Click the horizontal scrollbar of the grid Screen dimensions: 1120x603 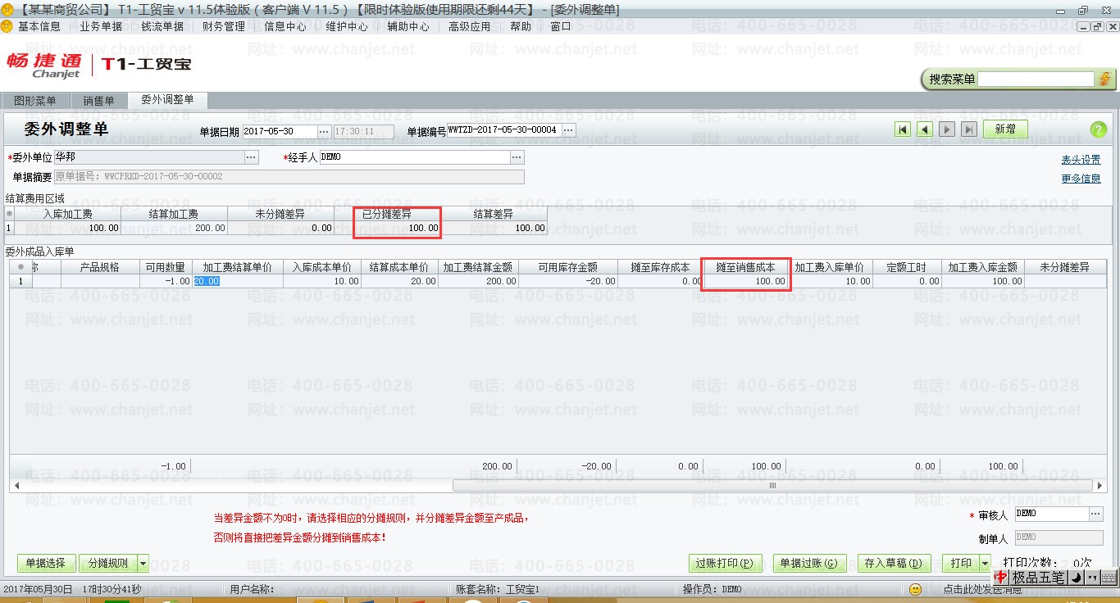[x=771, y=486]
